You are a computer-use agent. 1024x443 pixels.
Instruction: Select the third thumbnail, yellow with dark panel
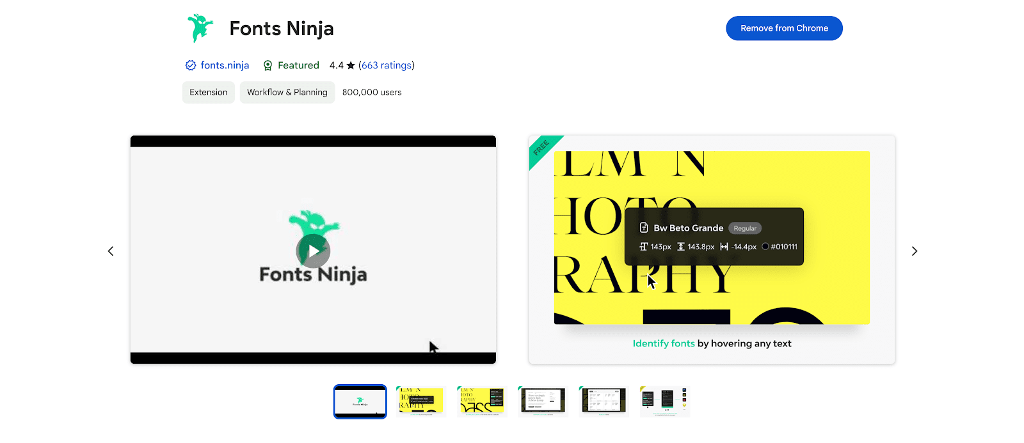[x=482, y=401]
